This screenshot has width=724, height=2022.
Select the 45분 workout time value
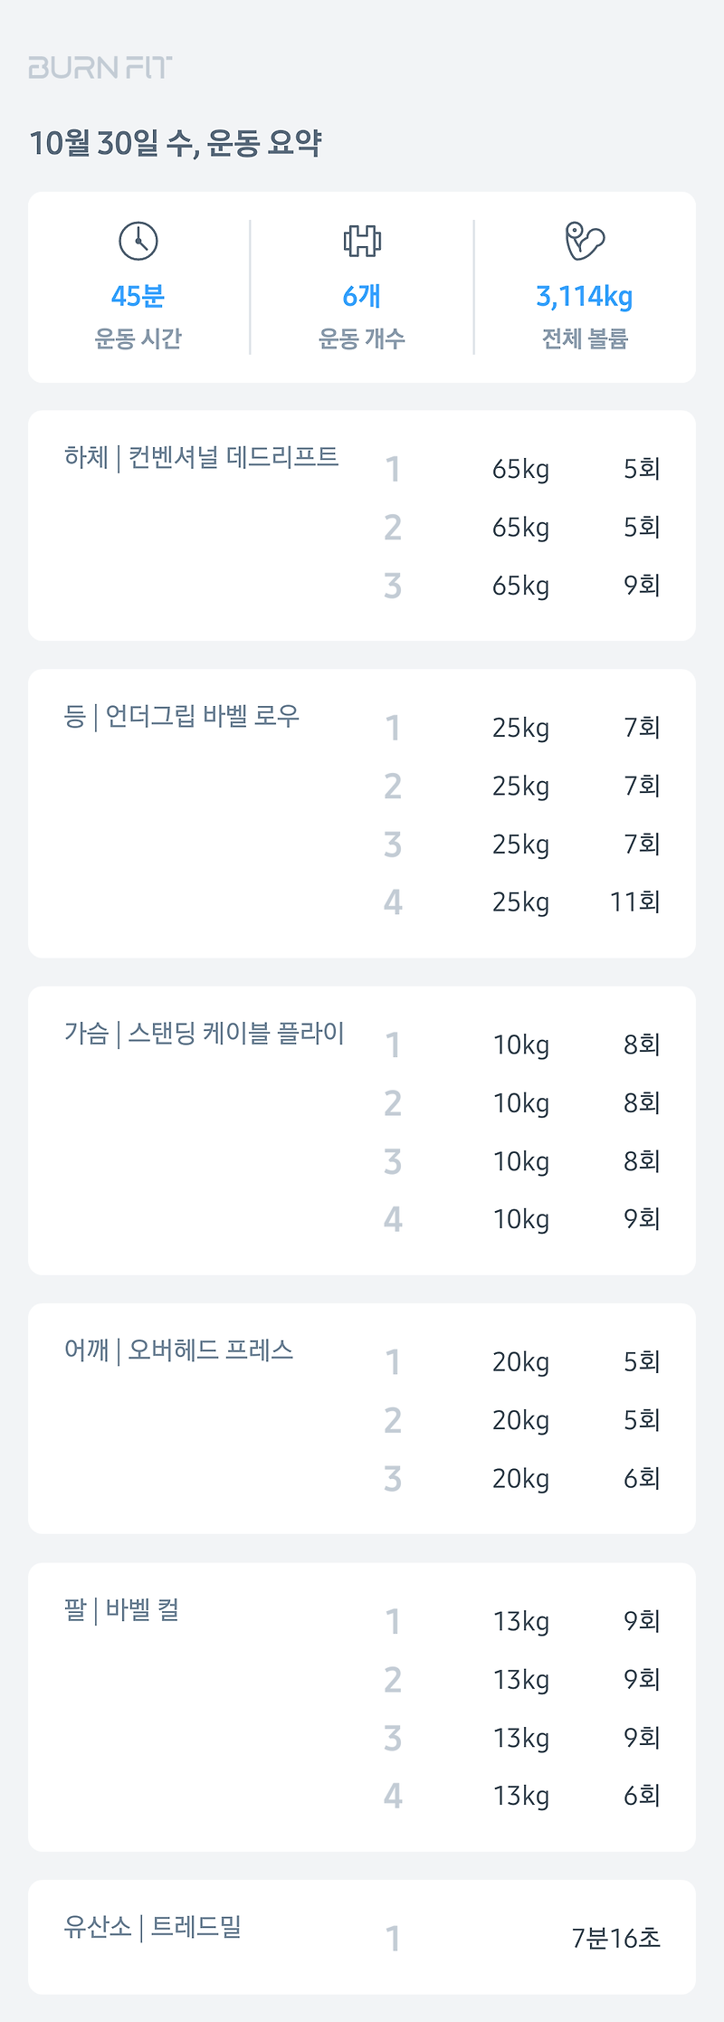[x=138, y=296]
